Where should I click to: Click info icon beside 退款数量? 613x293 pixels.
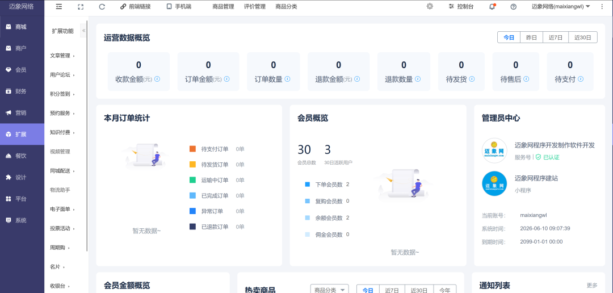pyautogui.click(x=418, y=79)
